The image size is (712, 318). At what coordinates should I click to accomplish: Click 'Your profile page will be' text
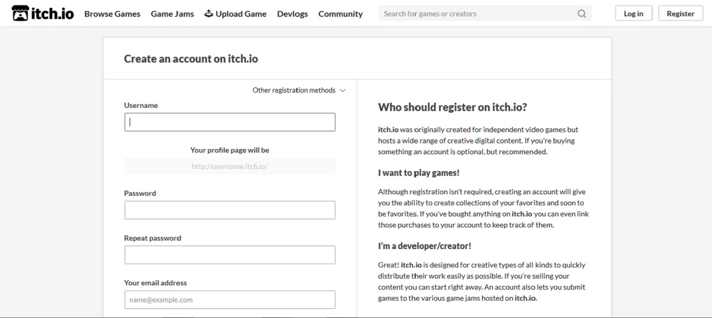230,150
